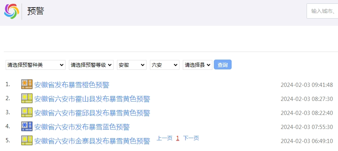The image size is (338, 151).
Task: Click the orange blizzard warning icon for 安徽省
Action: [27, 84]
